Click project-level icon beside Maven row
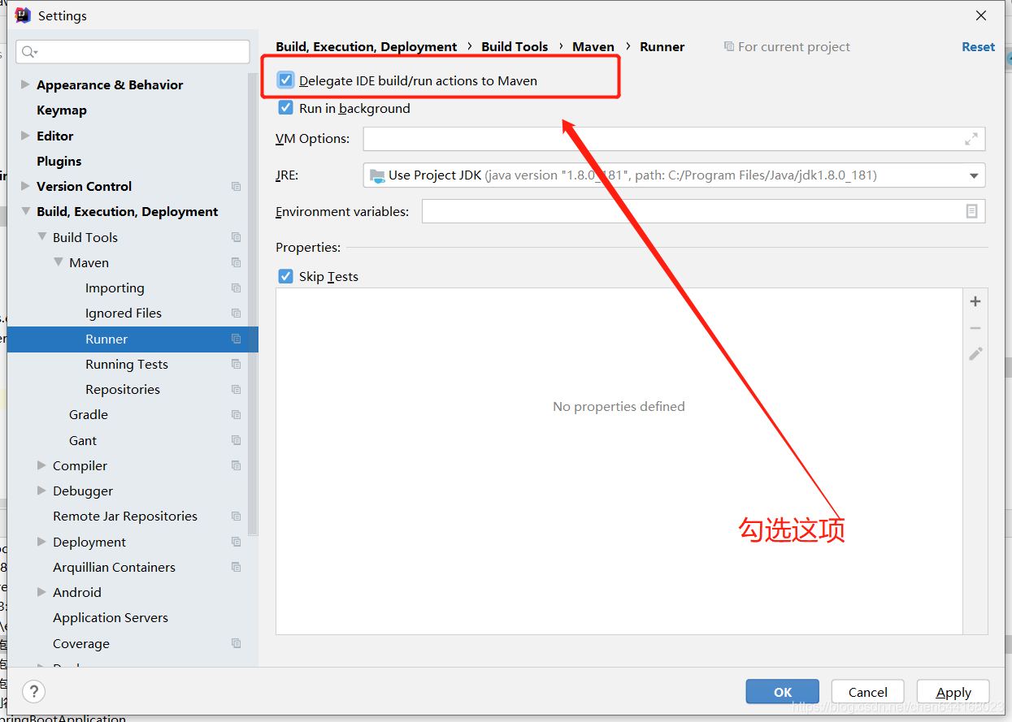 [x=236, y=262]
